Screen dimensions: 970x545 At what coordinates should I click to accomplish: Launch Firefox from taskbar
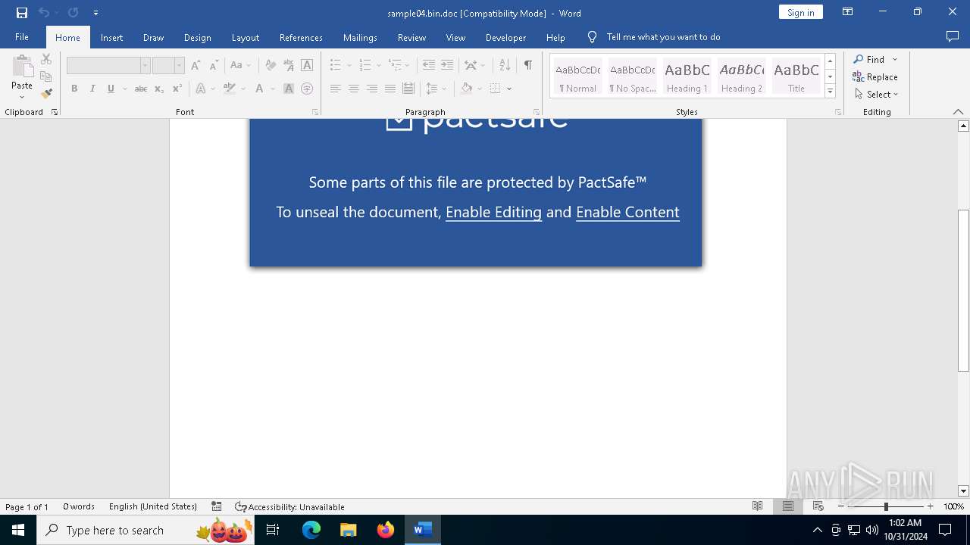386,530
